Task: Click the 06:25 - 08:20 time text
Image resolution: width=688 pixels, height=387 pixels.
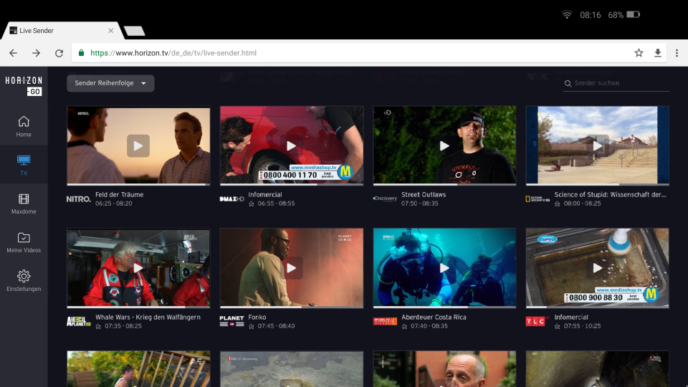Action: 114,203
